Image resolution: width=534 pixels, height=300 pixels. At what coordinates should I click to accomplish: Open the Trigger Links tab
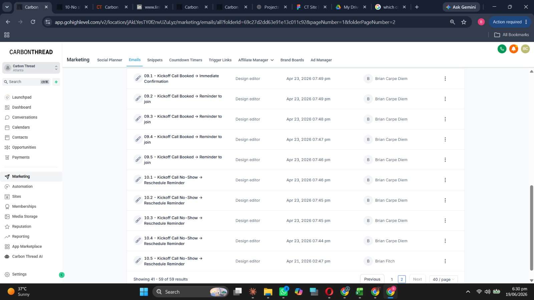click(220, 60)
